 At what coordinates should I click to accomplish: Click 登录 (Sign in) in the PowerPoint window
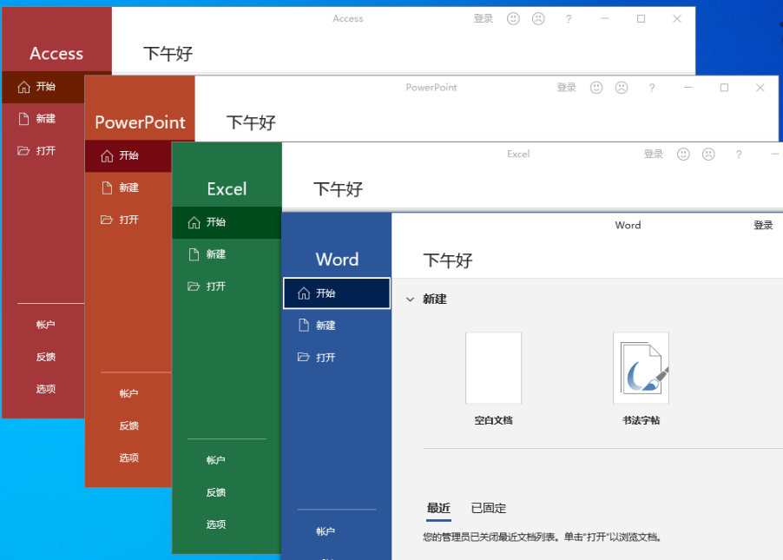pyautogui.click(x=566, y=88)
